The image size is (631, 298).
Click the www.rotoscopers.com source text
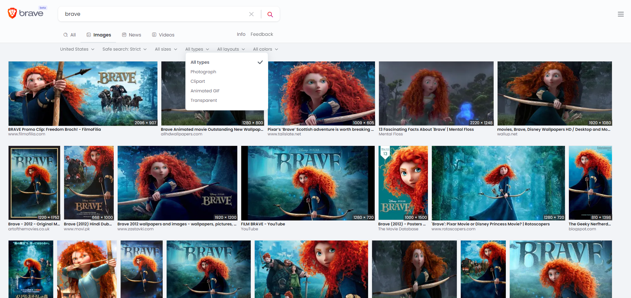(453, 229)
